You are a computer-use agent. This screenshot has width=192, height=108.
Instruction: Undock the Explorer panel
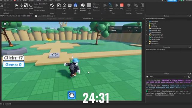click(x=190, y=16)
